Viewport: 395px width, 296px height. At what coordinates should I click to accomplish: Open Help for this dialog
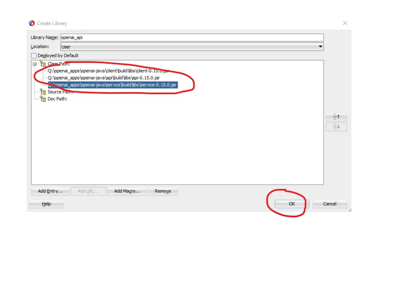point(46,204)
